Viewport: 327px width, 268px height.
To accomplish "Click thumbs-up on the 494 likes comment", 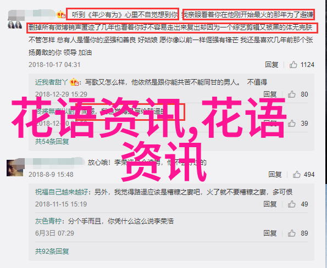I will coord(296,175).
